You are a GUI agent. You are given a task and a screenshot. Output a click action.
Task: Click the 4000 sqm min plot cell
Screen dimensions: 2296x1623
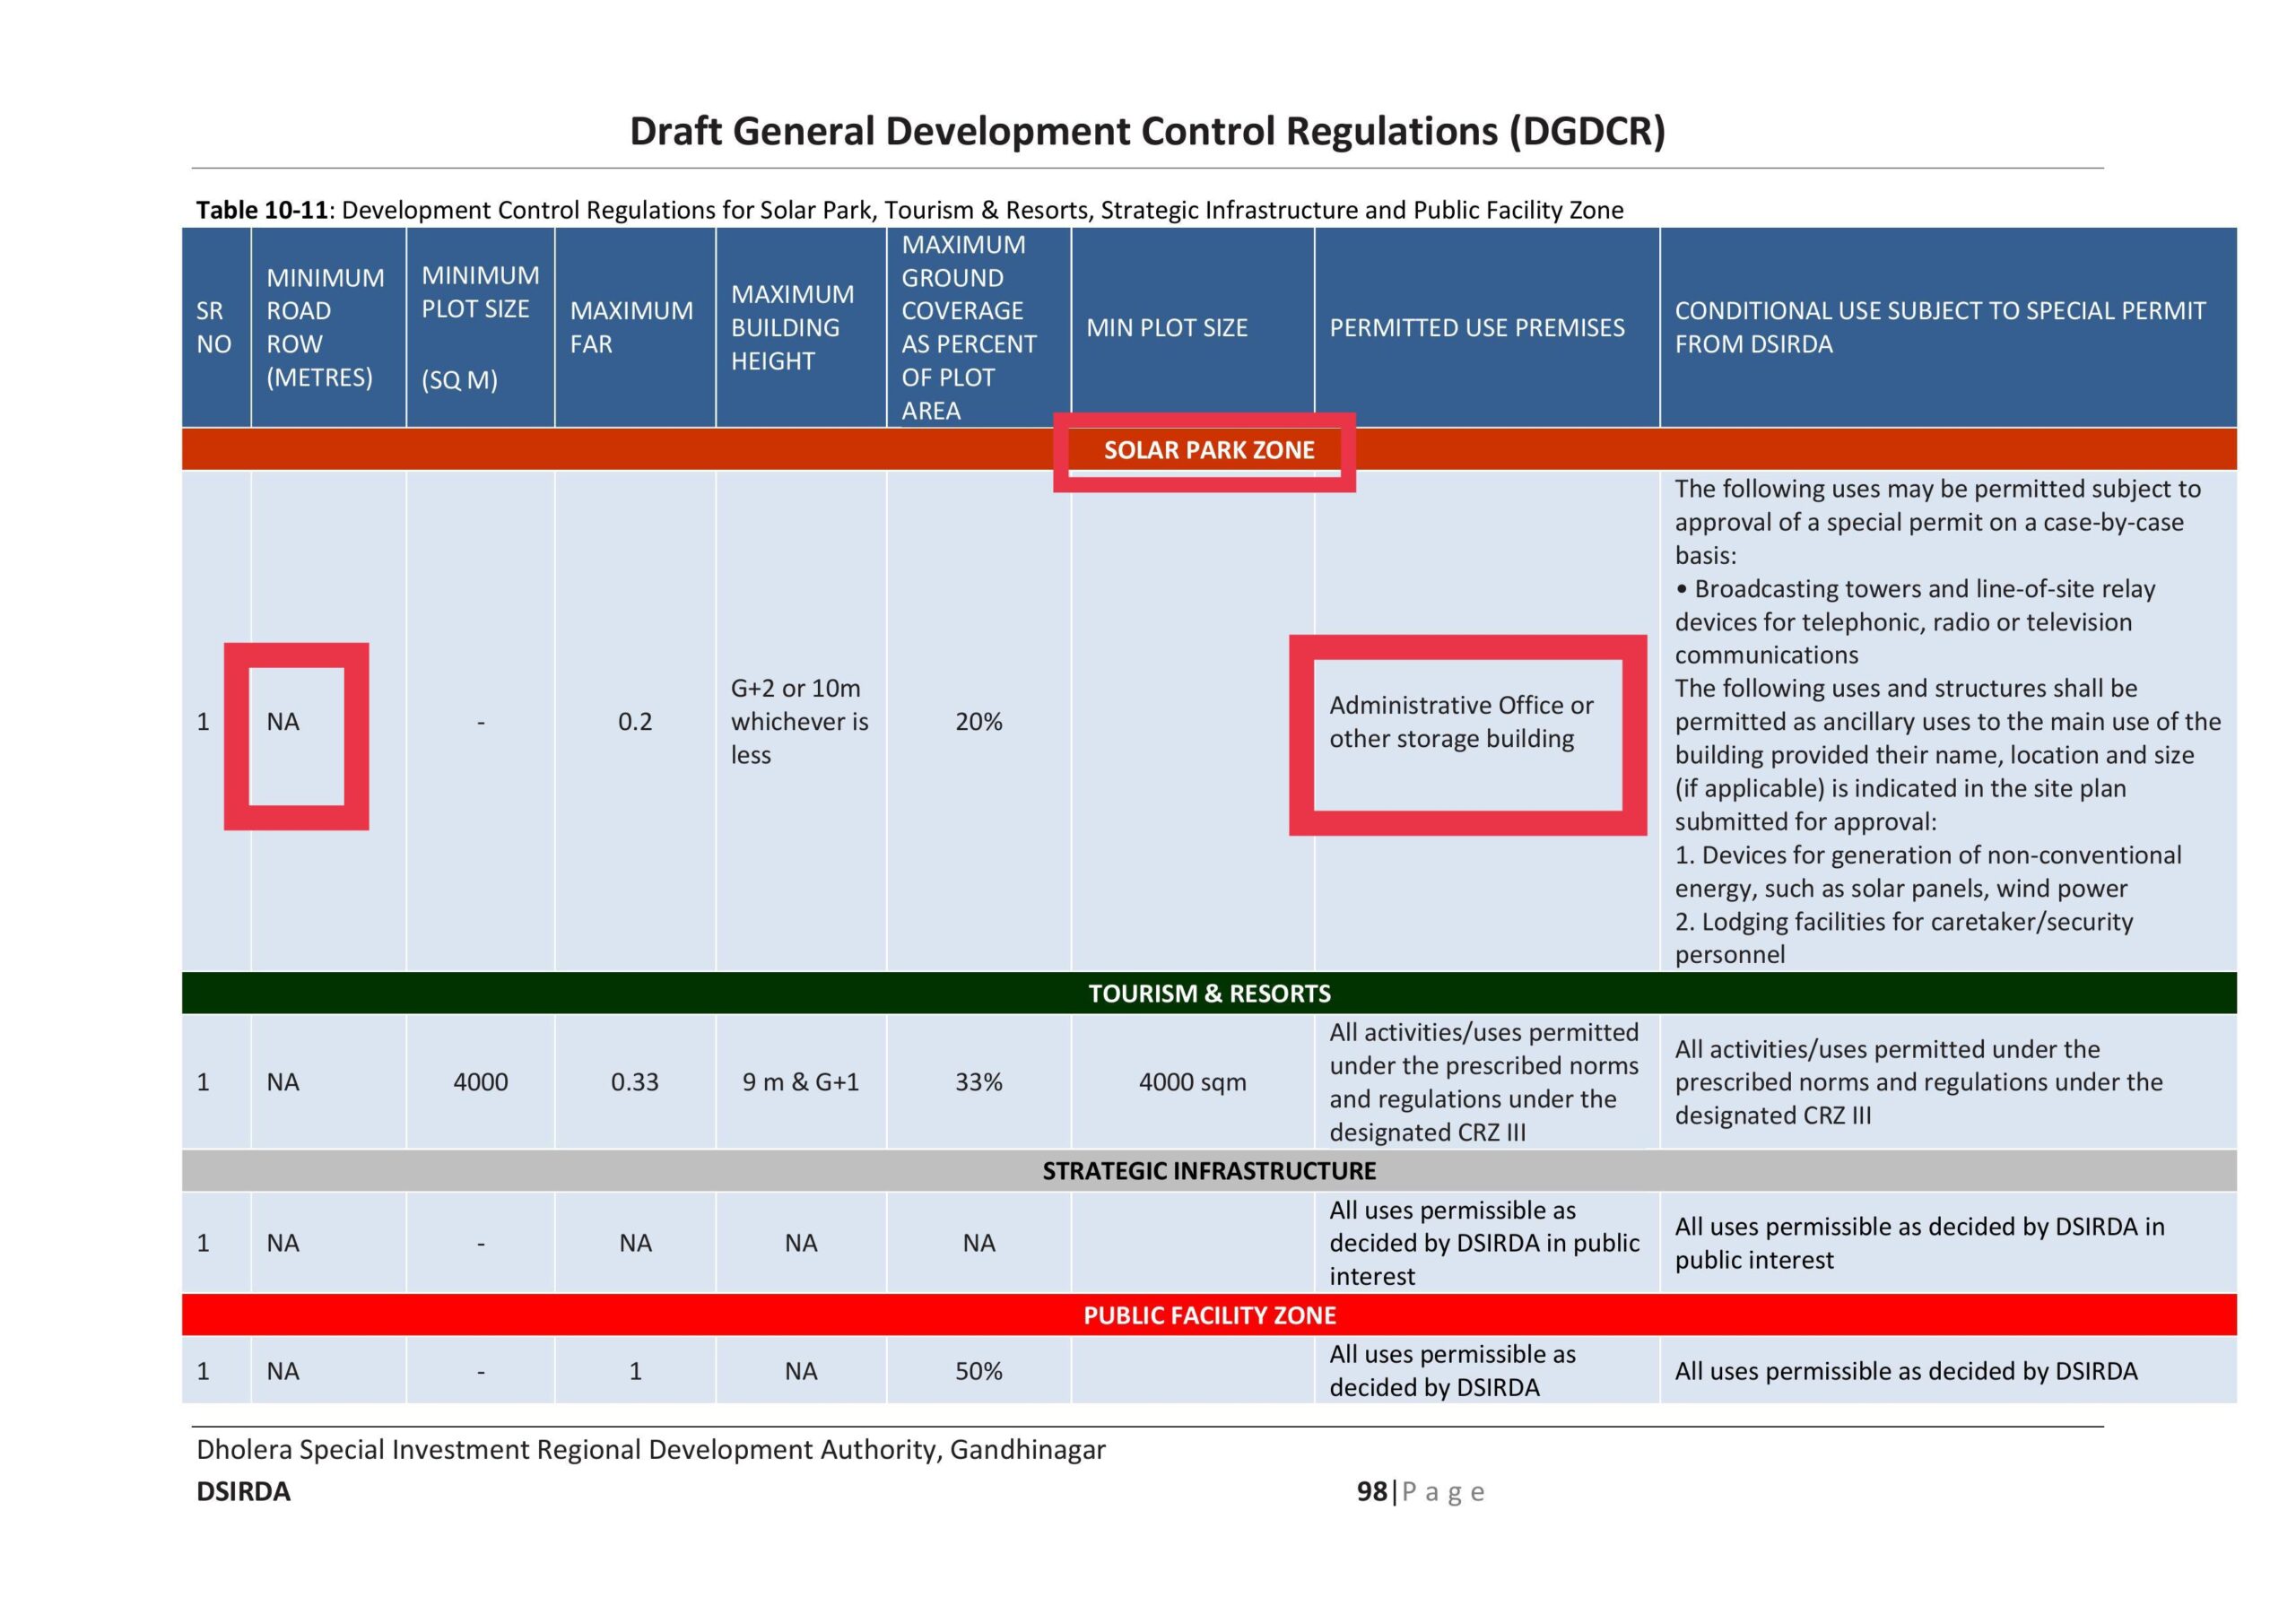click(1192, 1082)
